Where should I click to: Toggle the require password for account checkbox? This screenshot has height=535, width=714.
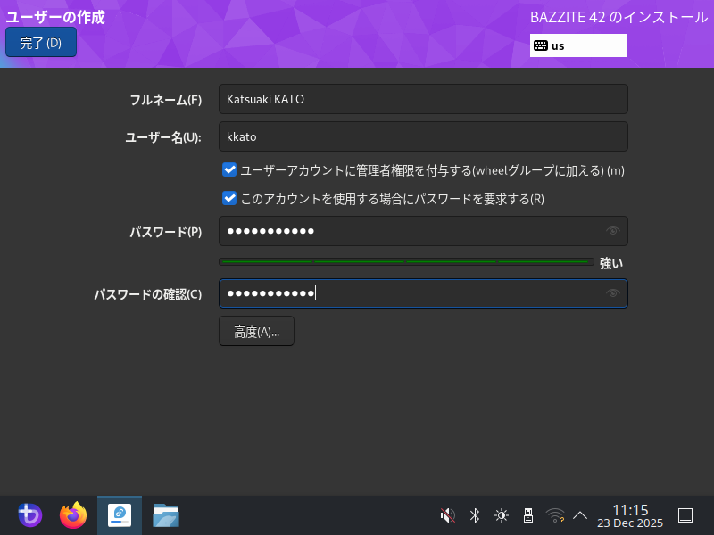229,198
